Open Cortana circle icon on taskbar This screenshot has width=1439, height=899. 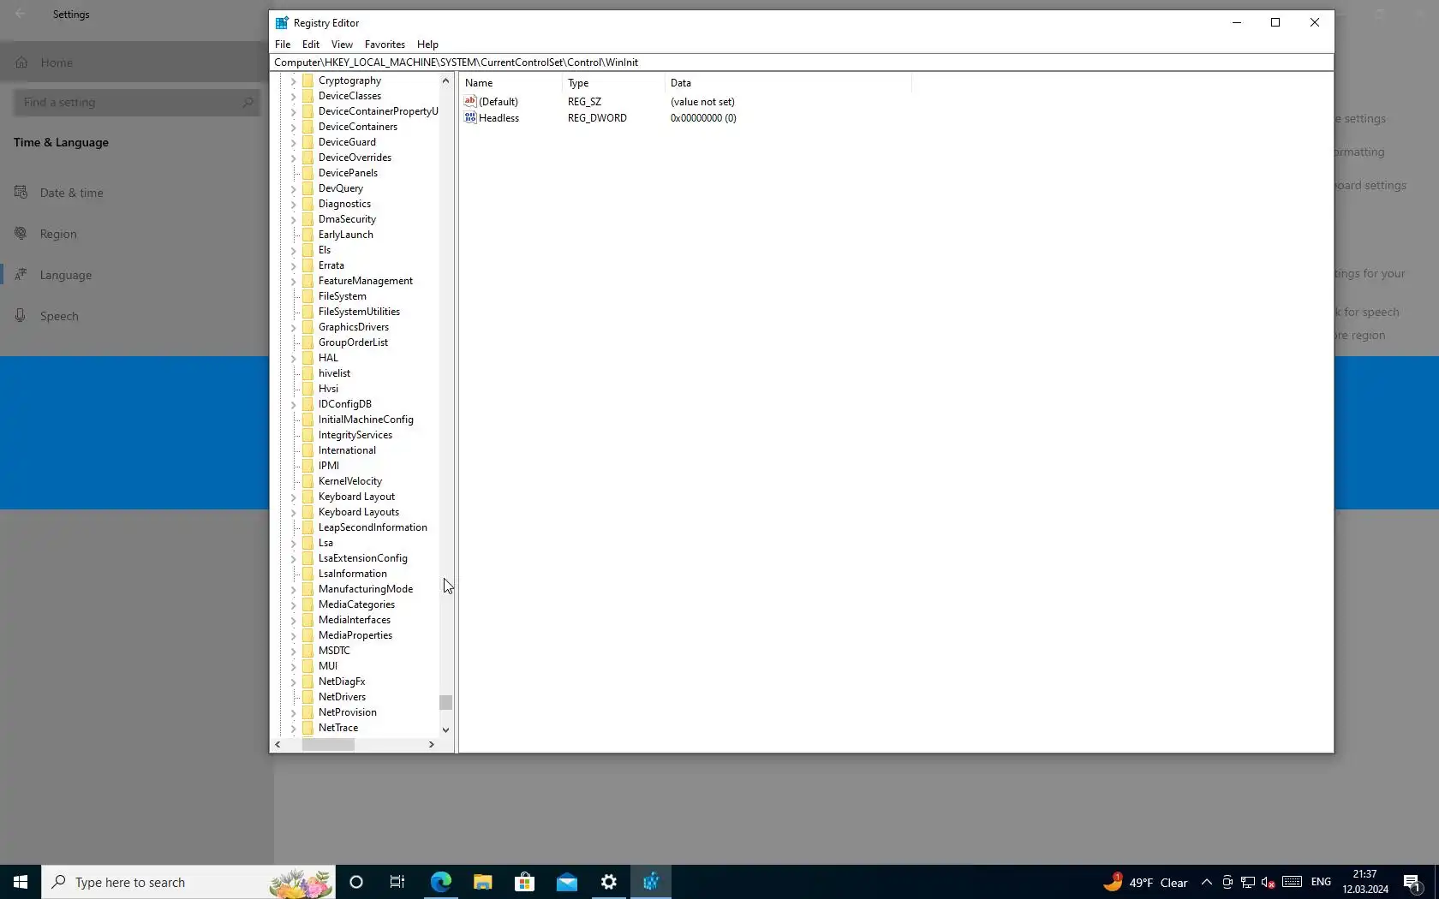pyautogui.click(x=356, y=882)
